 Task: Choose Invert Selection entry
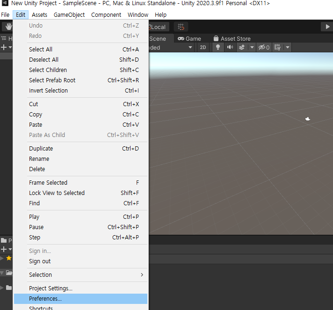click(x=81, y=90)
